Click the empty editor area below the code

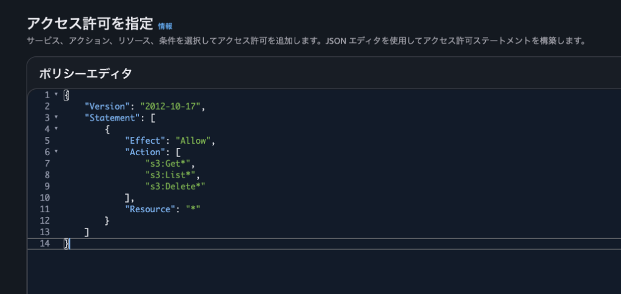click(x=303, y=271)
